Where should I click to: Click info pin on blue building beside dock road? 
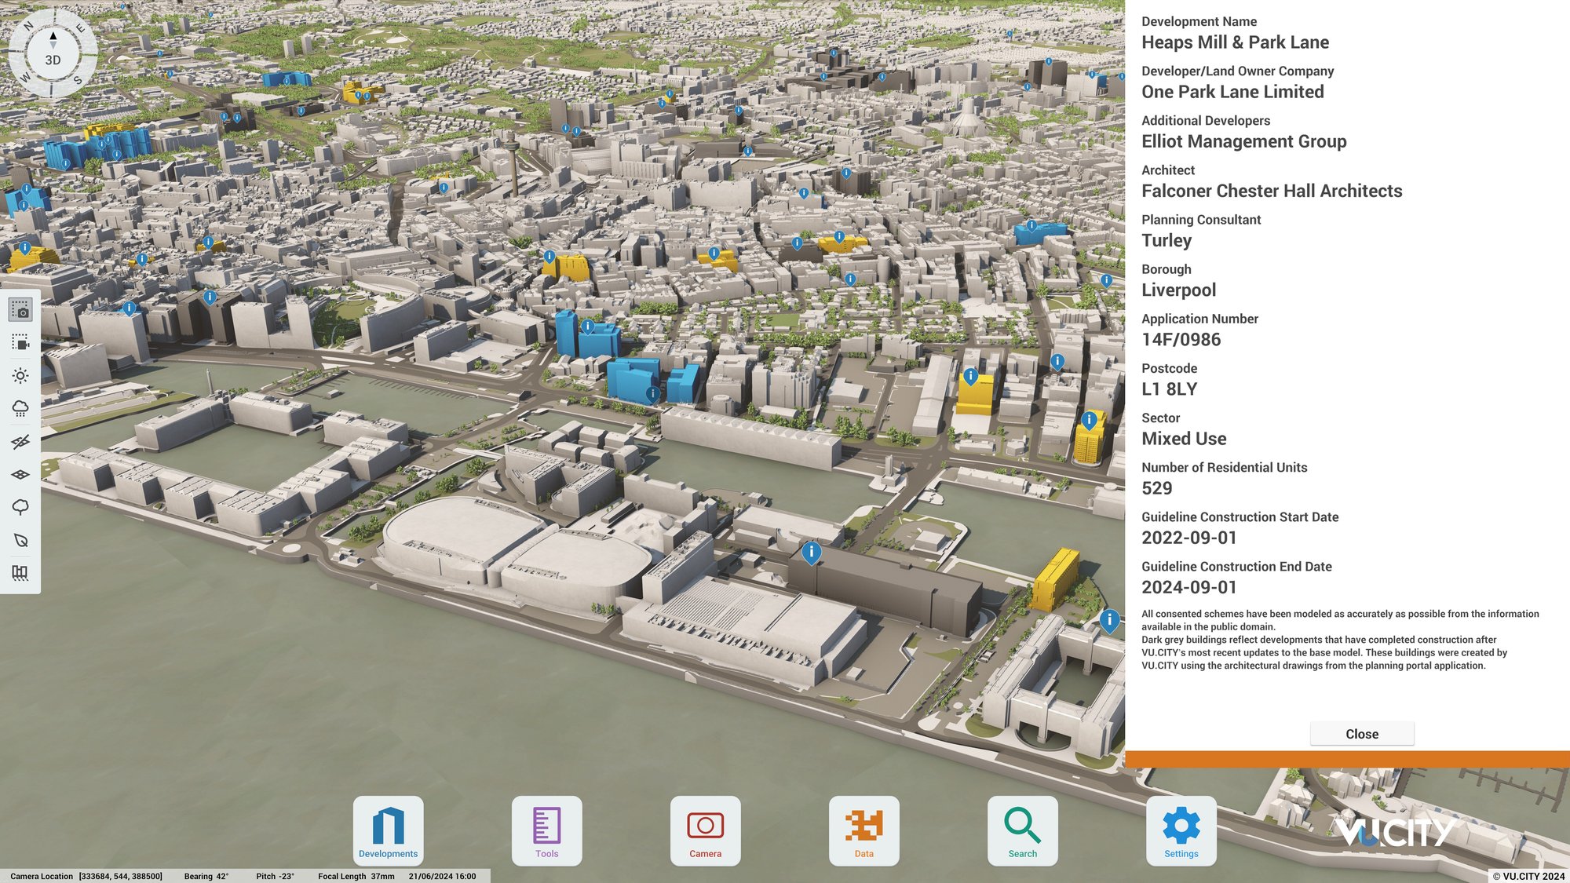pyautogui.click(x=652, y=394)
